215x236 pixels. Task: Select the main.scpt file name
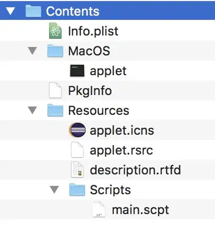pyautogui.click(x=140, y=210)
